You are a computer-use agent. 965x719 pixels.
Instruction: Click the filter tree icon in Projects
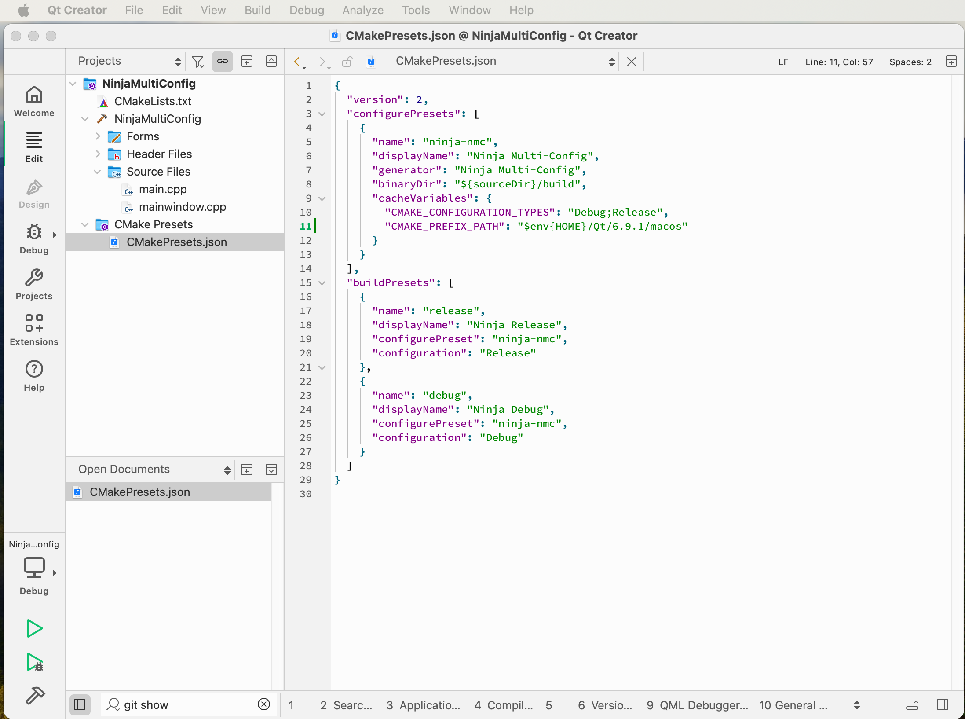(198, 62)
